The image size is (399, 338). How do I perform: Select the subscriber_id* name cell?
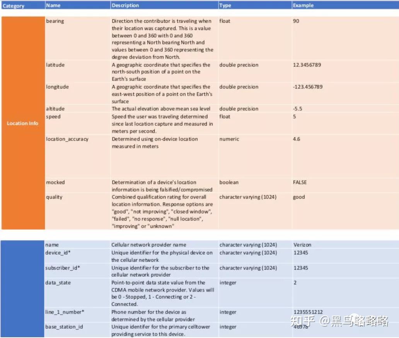click(x=63, y=268)
